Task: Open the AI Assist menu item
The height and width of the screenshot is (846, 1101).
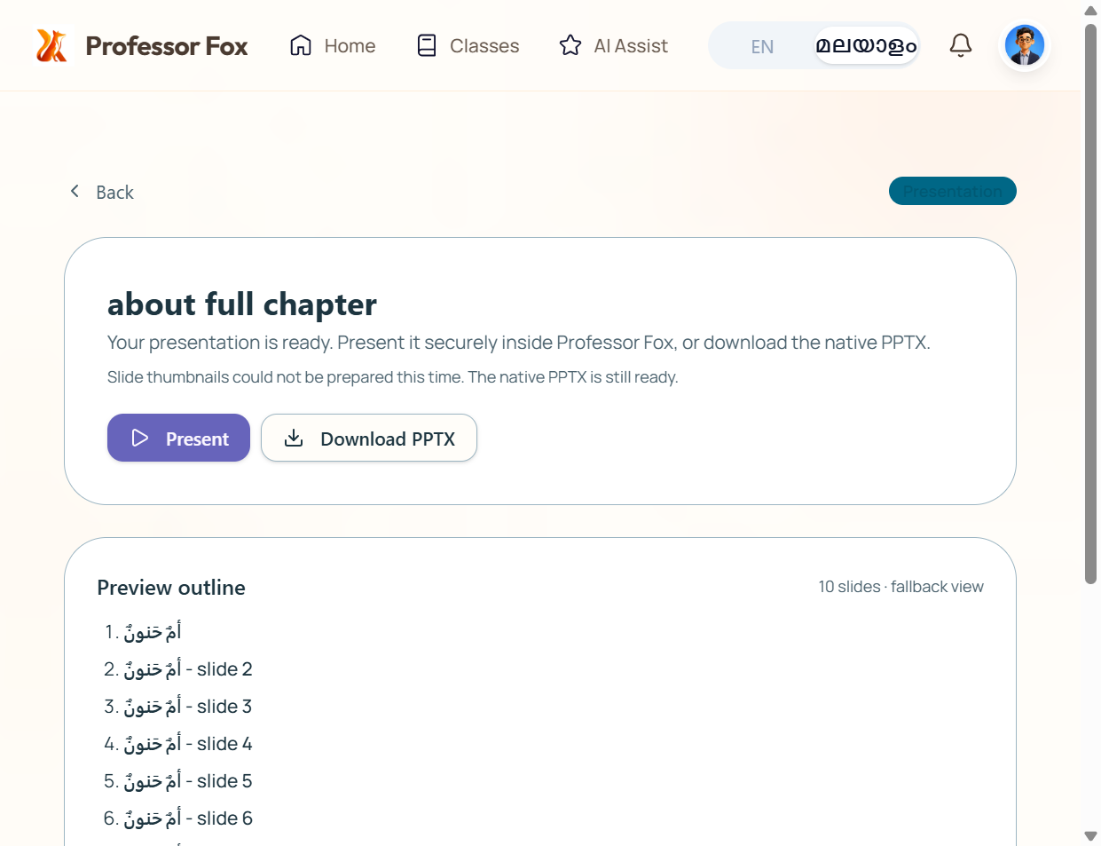Action: click(613, 45)
